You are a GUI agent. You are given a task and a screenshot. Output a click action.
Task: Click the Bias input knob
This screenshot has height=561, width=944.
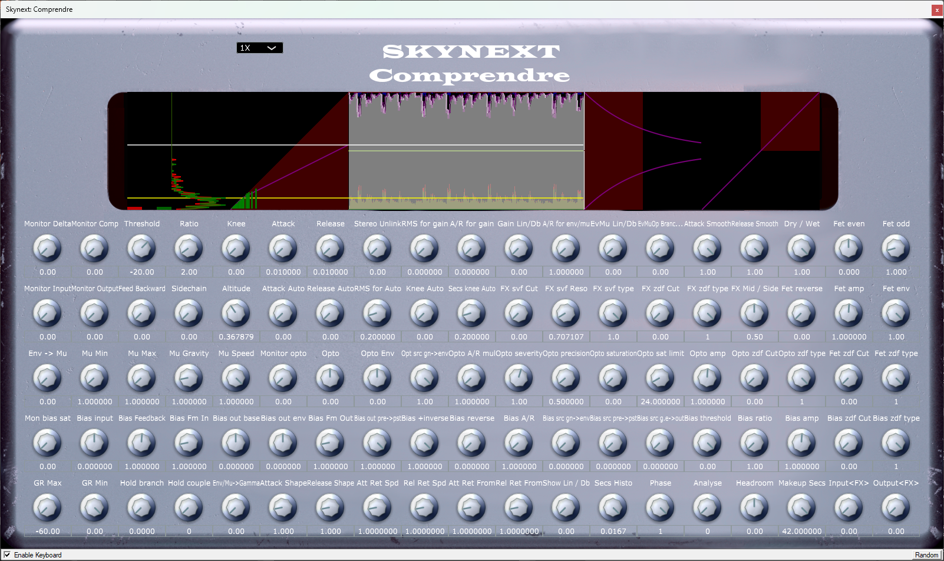(x=94, y=443)
